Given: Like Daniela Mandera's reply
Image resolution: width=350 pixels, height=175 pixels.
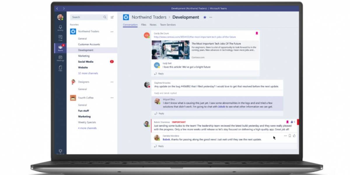Looking at the screenshot, I should point(294,136).
